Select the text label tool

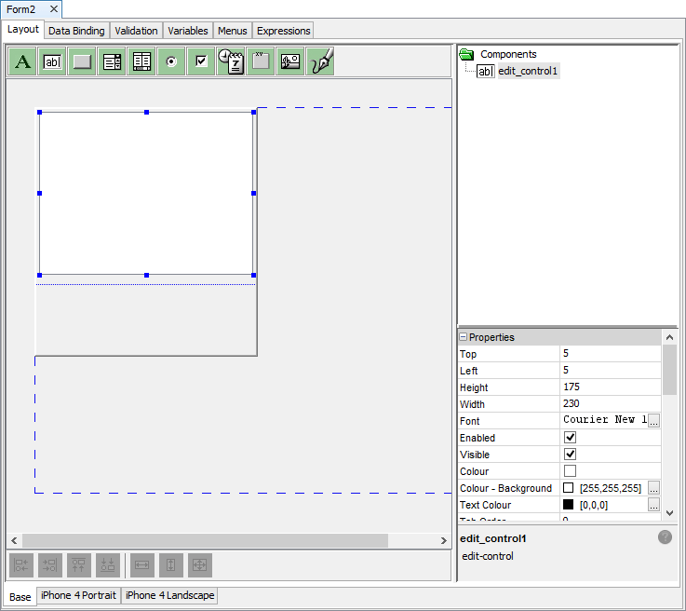(x=23, y=62)
